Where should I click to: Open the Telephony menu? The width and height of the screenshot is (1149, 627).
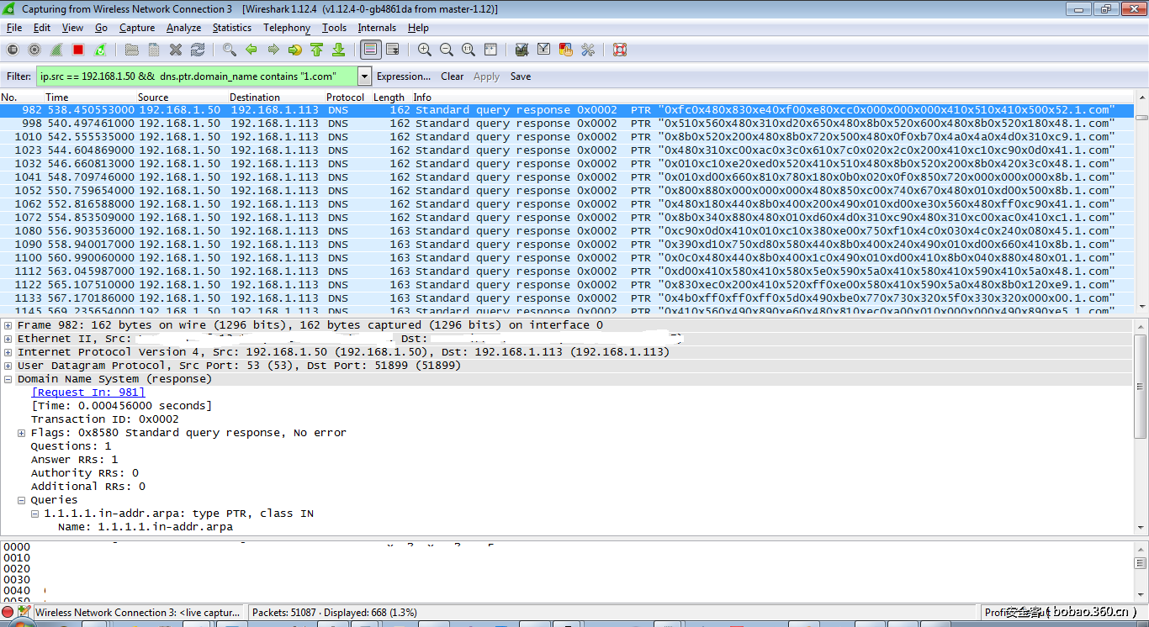(x=287, y=28)
